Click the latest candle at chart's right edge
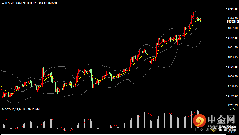 coord(201,20)
